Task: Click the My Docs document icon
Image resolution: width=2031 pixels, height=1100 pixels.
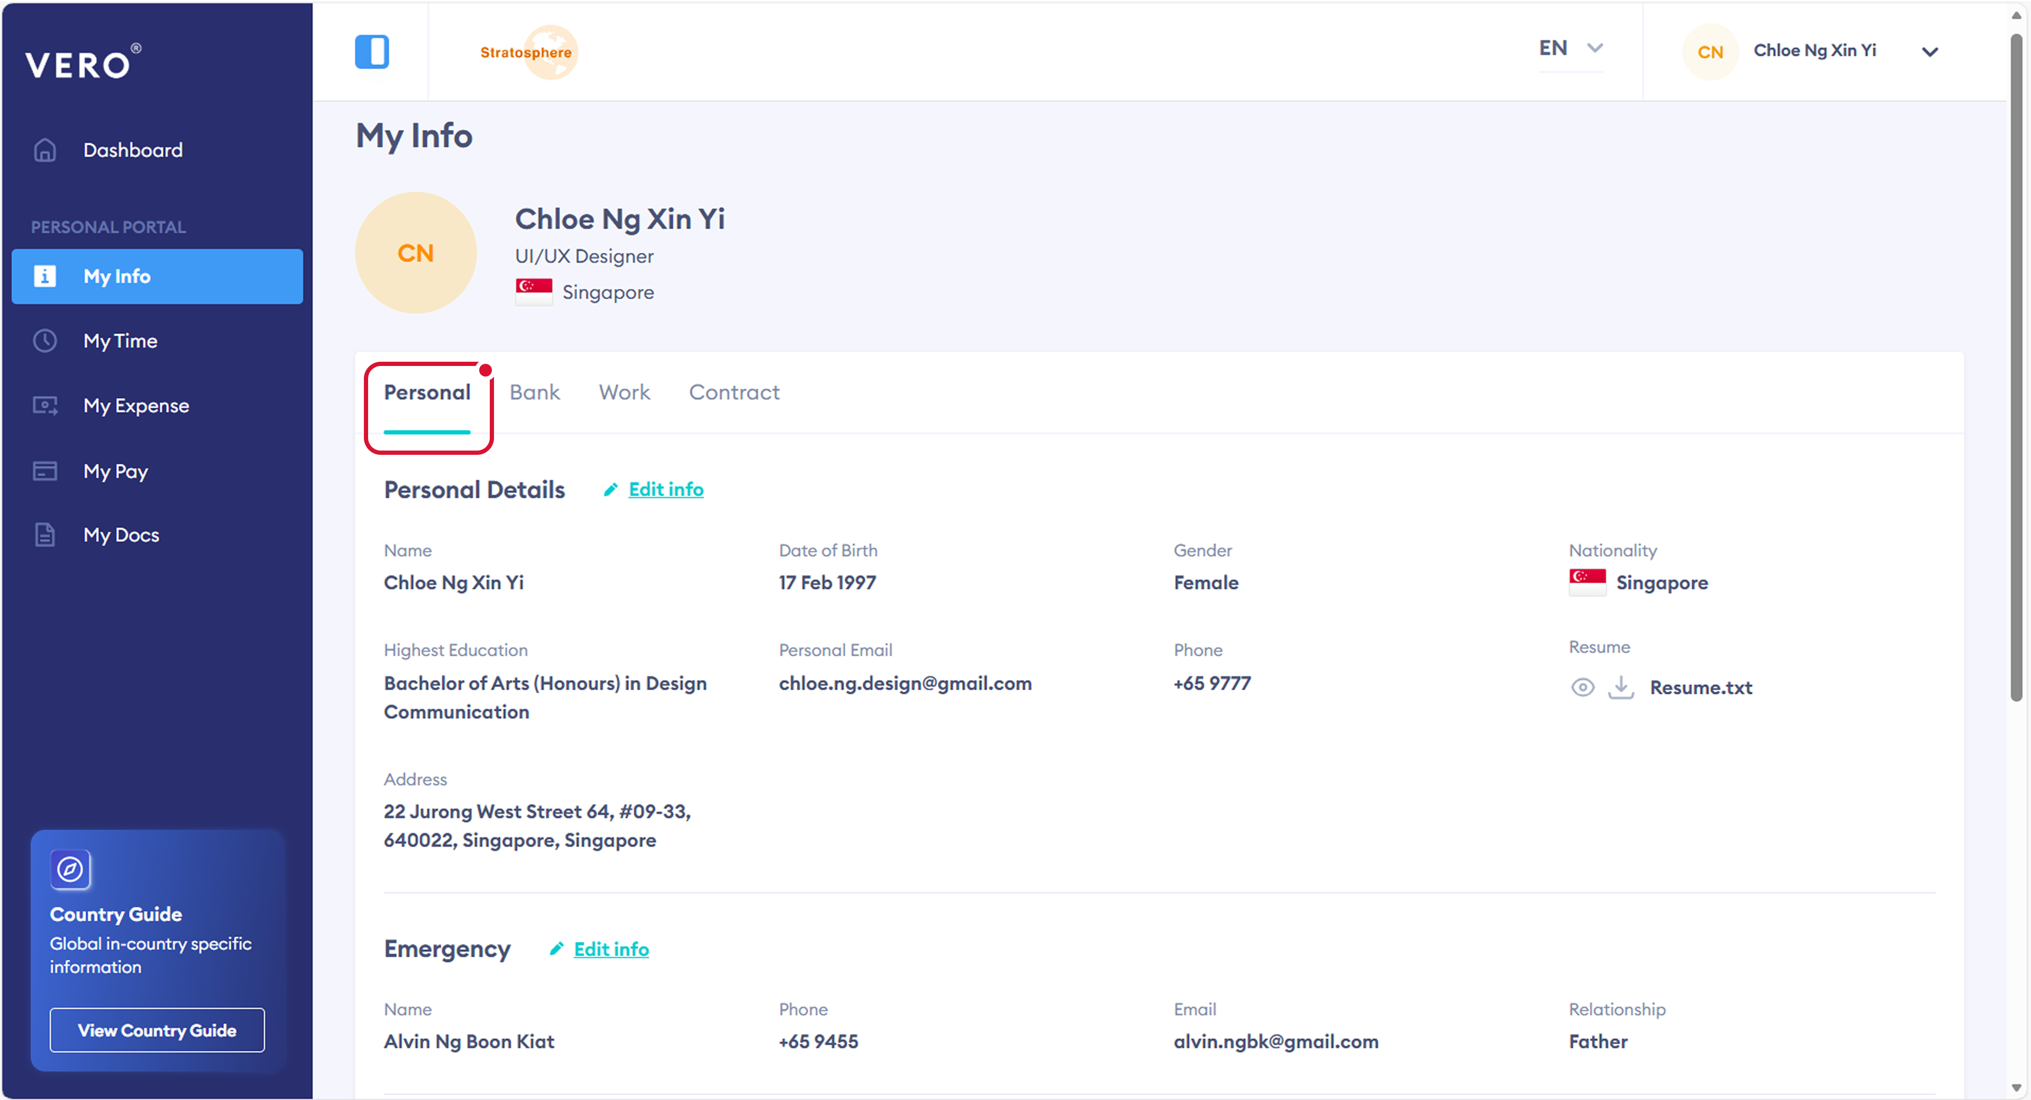Action: 45,535
